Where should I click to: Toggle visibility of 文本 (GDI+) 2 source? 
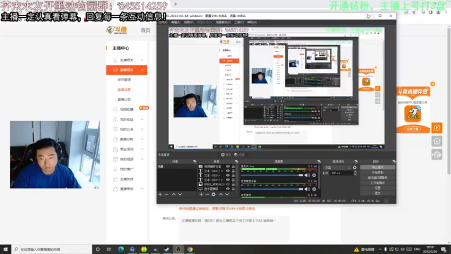[228, 179]
